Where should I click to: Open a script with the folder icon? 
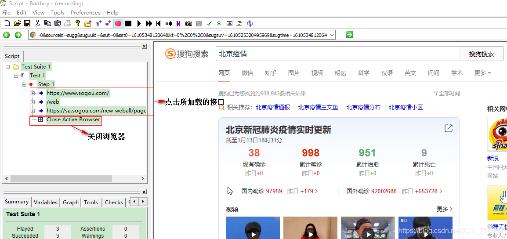click(x=17, y=23)
